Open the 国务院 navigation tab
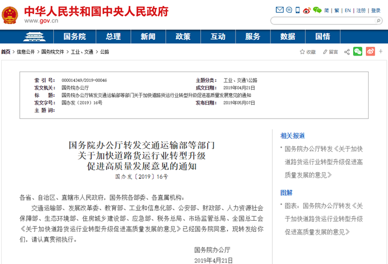This screenshot has width=388, height=264. tap(74, 37)
